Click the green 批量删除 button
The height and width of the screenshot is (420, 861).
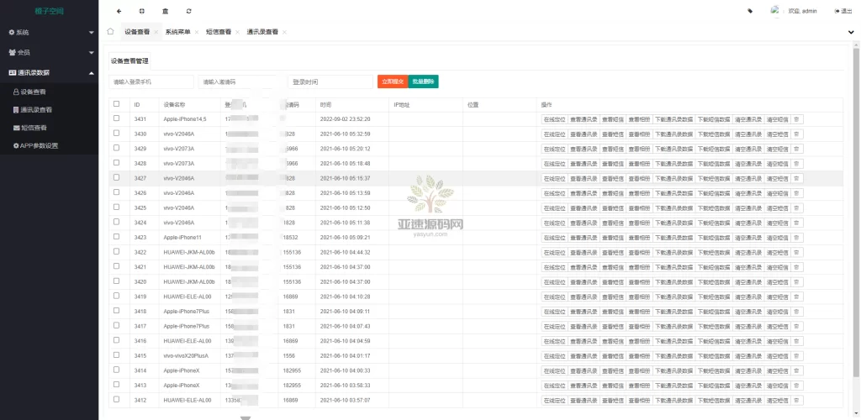click(424, 81)
